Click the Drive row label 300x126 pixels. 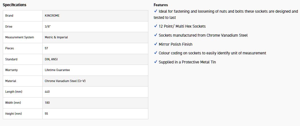tap(9, 26)
